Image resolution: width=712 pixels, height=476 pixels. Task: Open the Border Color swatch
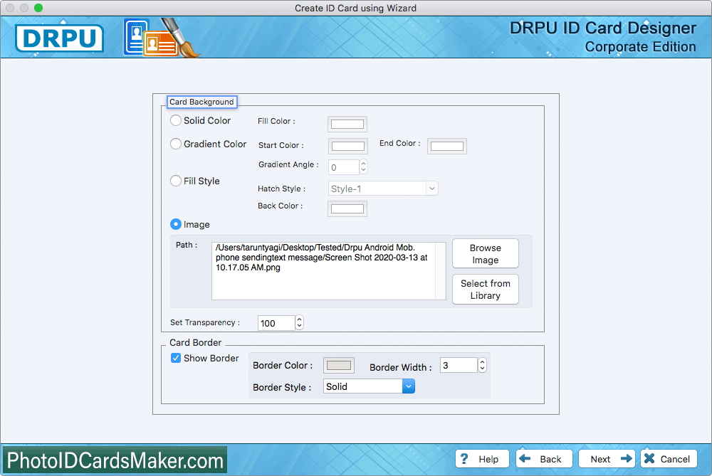339,365
